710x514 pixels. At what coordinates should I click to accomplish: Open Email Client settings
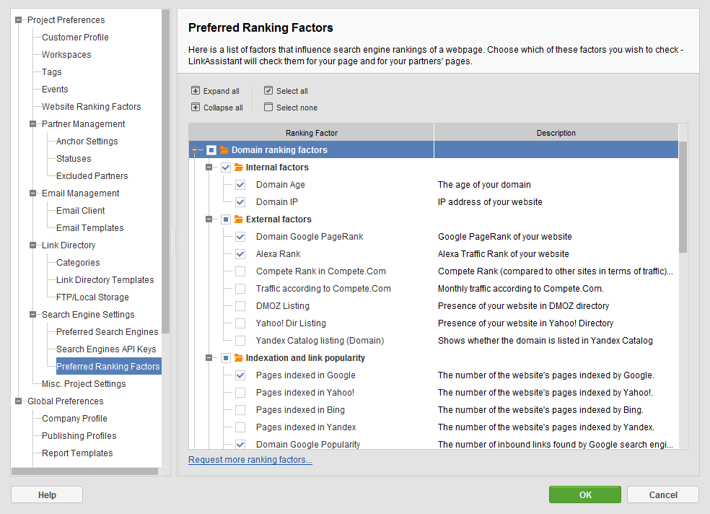[81, 210]
